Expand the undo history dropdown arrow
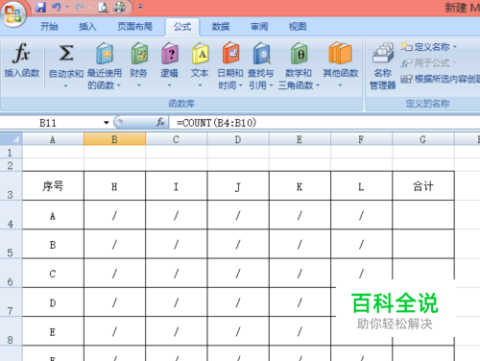The width and height of the screenshot is (480, 361). pos(67,7)
